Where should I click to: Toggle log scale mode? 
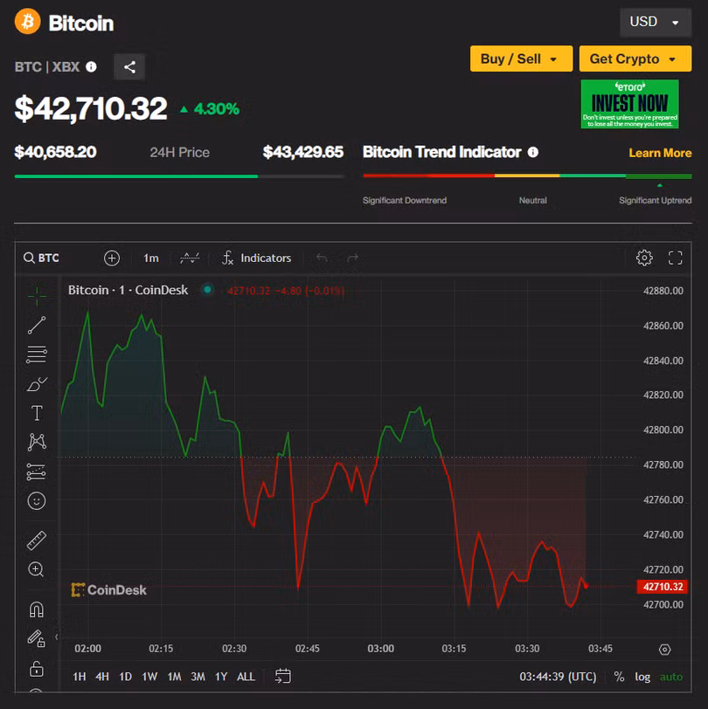(x=642, y=677)
